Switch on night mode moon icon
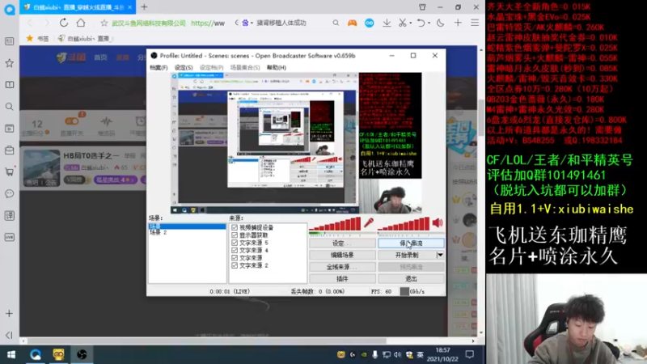 pos(440,23)
